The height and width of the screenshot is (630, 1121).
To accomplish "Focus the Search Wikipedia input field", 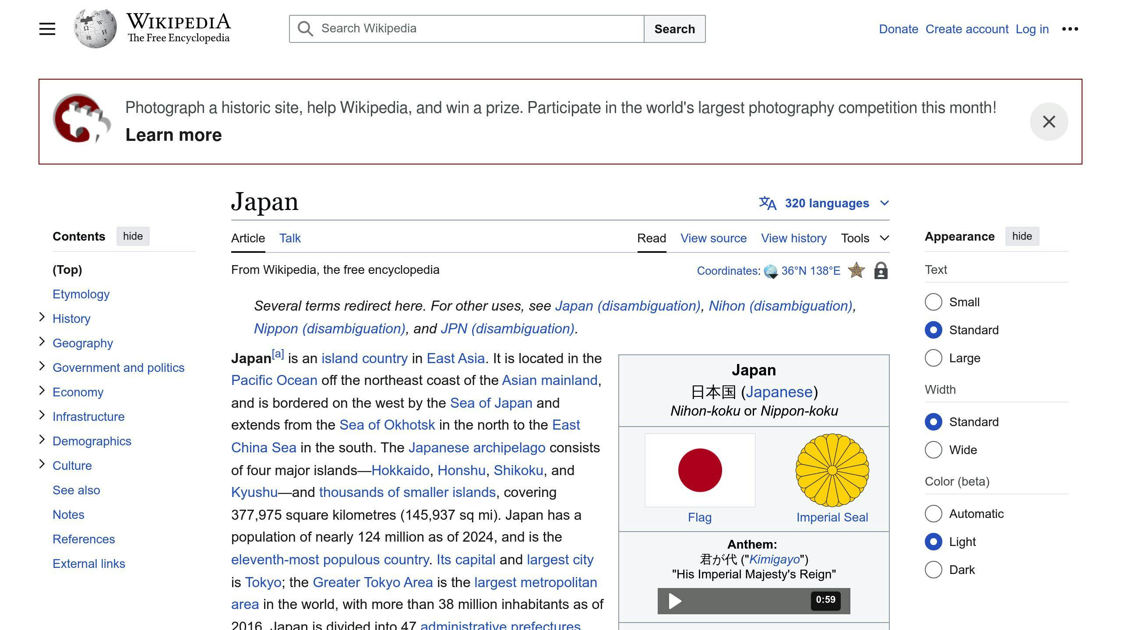I will (x=467, y=29).
